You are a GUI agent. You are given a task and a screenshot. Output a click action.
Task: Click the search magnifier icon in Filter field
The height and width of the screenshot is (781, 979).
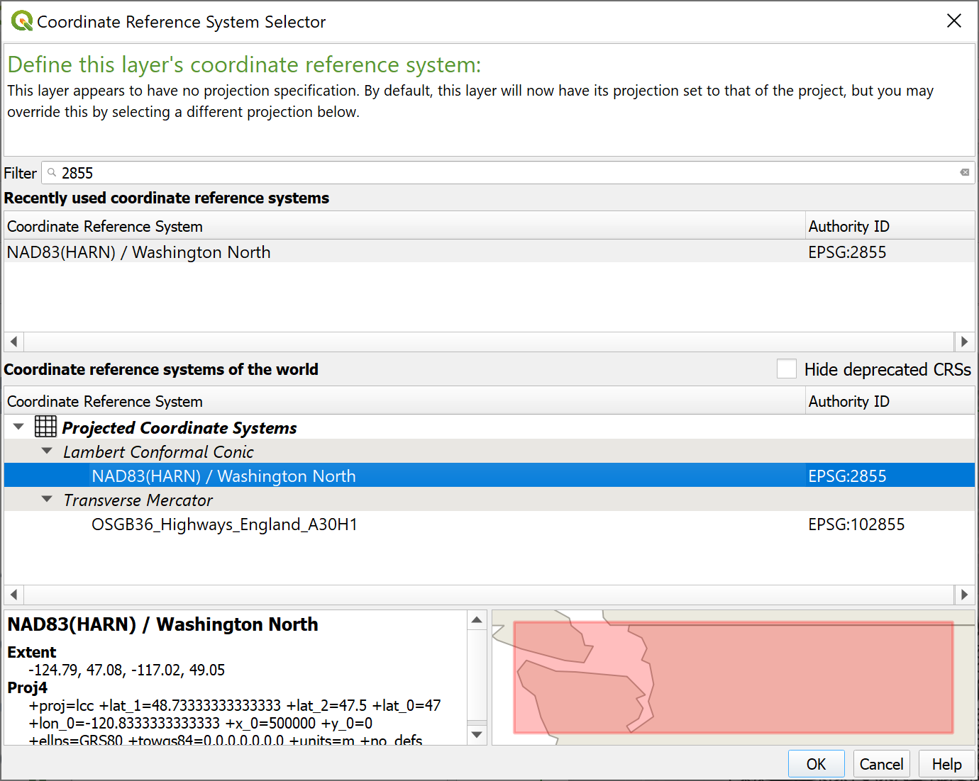pos(52,172)
